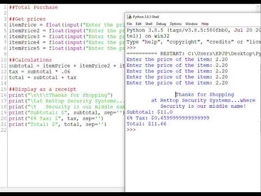Click the Thanks for Shopping shell output
Screen dimensions: 261x196
click(205, 95)
